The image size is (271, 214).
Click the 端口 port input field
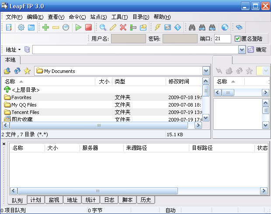222,39
